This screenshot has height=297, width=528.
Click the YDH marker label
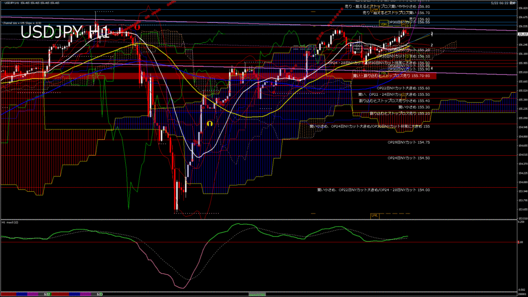[384, 24]
